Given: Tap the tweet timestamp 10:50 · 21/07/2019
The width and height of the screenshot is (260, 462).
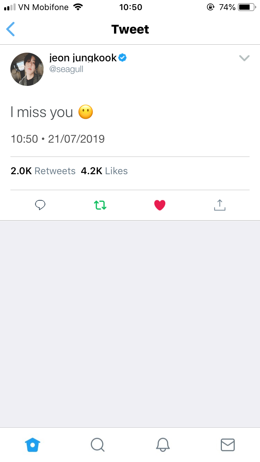Looking at the screenshot, I should tap(58, 139).
